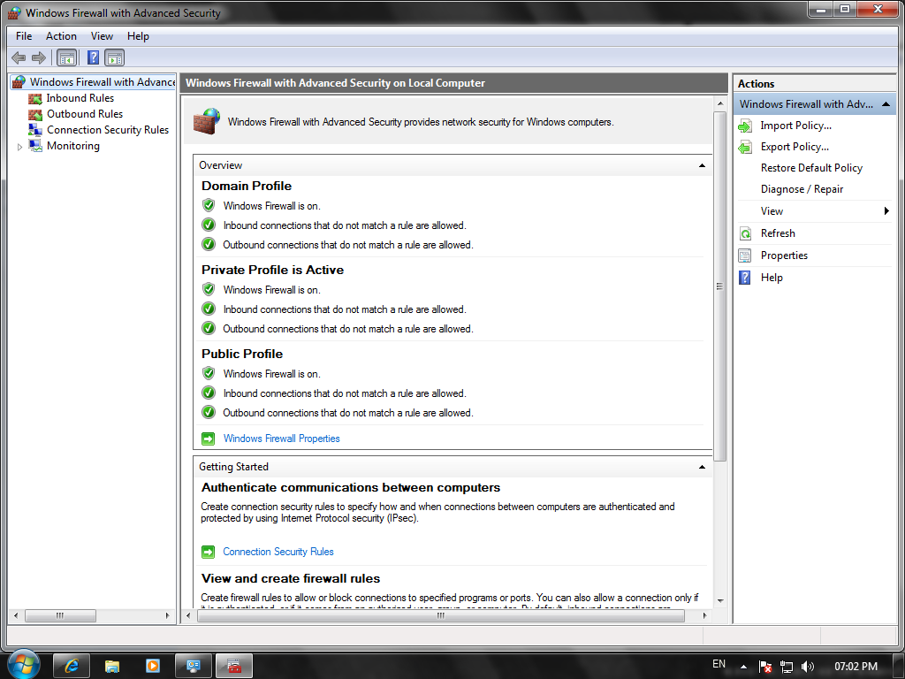Click the tree pane scroll right arrow
This screenshot has height=679, width=905.
(x=167, y=615)
